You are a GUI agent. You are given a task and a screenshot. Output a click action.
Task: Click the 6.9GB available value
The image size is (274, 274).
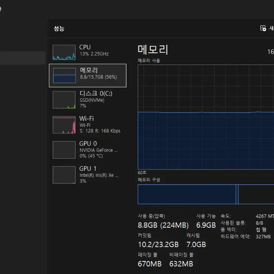pyautogui.click(x=206, y=225)
